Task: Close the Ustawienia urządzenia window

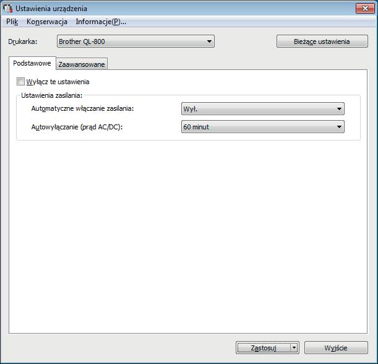Action: click(365, 9)
